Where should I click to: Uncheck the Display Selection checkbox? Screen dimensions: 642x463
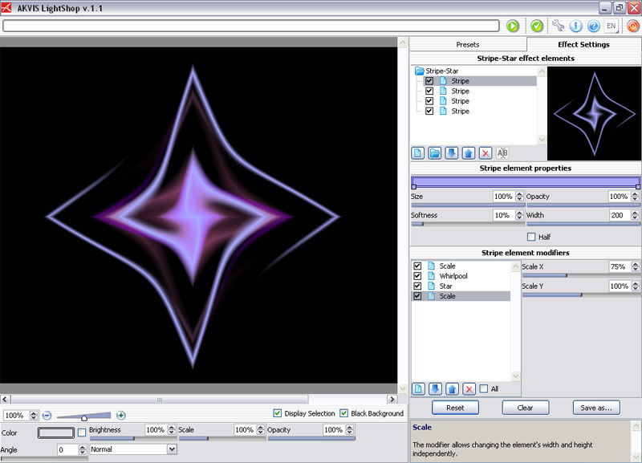[x=278, y=413]
